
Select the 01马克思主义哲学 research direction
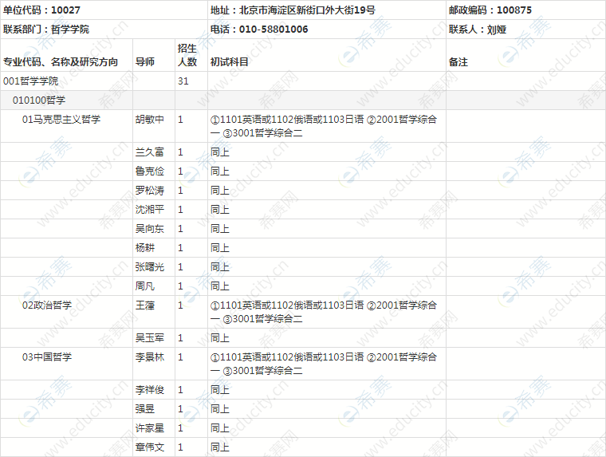(61, 120)
